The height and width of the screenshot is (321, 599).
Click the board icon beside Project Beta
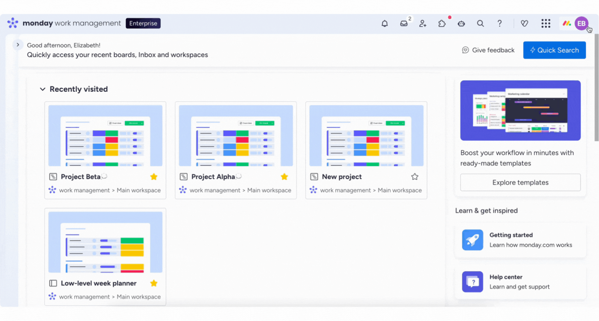pyautogui.click(x=53, y=177)
